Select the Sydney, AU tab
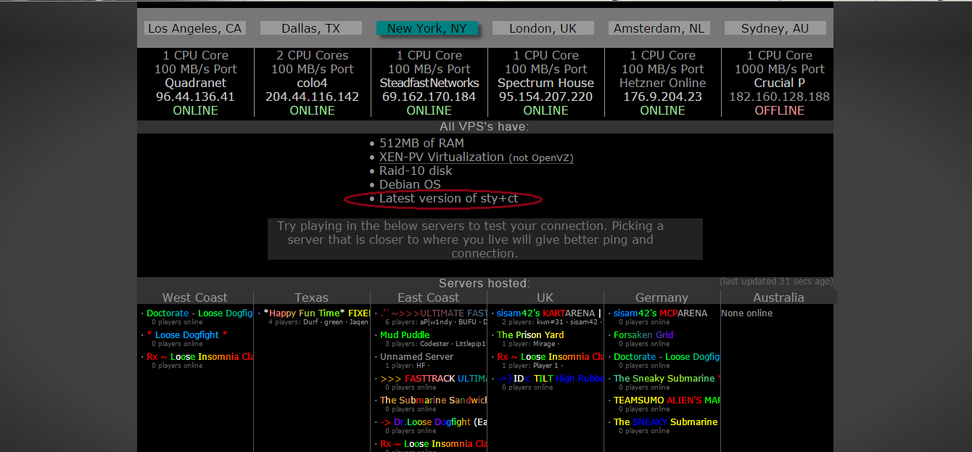This screenshot has width=972, height=452. (x=775, y=28)
